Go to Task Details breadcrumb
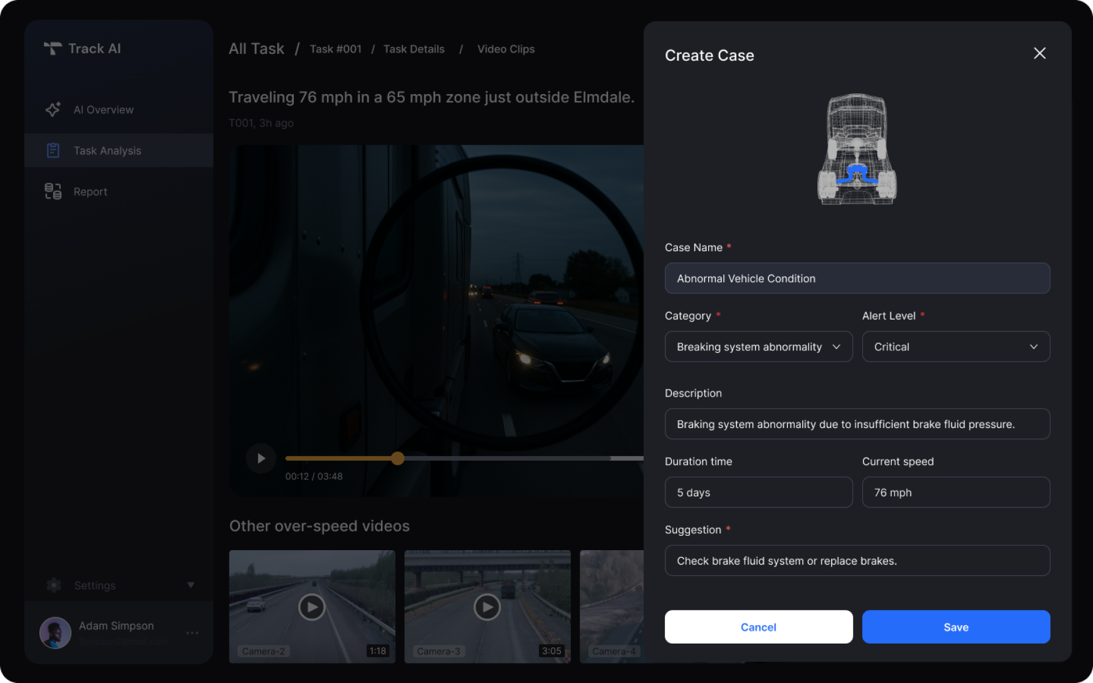1093x683 pixels. [414, 49]
